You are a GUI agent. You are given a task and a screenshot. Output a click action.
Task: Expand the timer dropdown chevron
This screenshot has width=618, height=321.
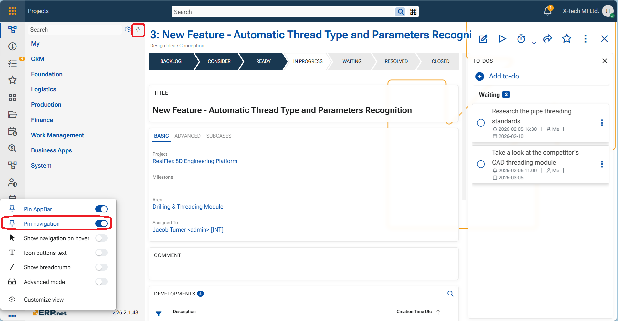(534, 43)
